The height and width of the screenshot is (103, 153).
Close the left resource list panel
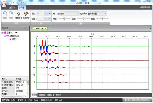(x=28, y=28)
